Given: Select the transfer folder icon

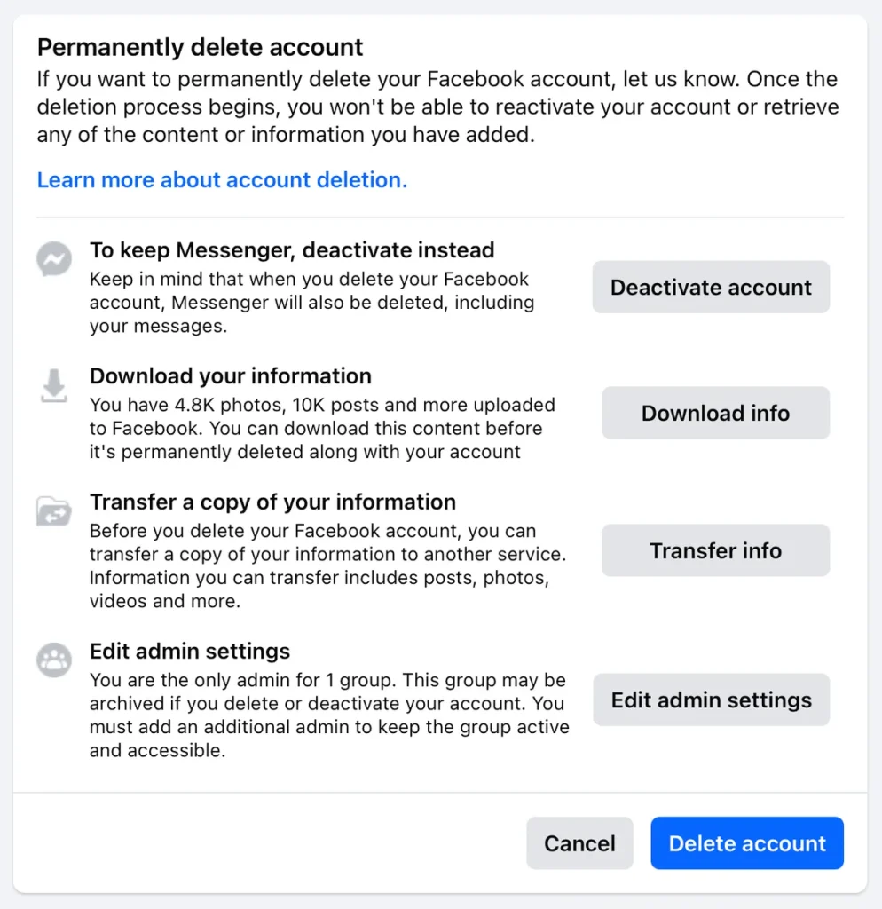Looking at the screenshot, I should (54, 511).
